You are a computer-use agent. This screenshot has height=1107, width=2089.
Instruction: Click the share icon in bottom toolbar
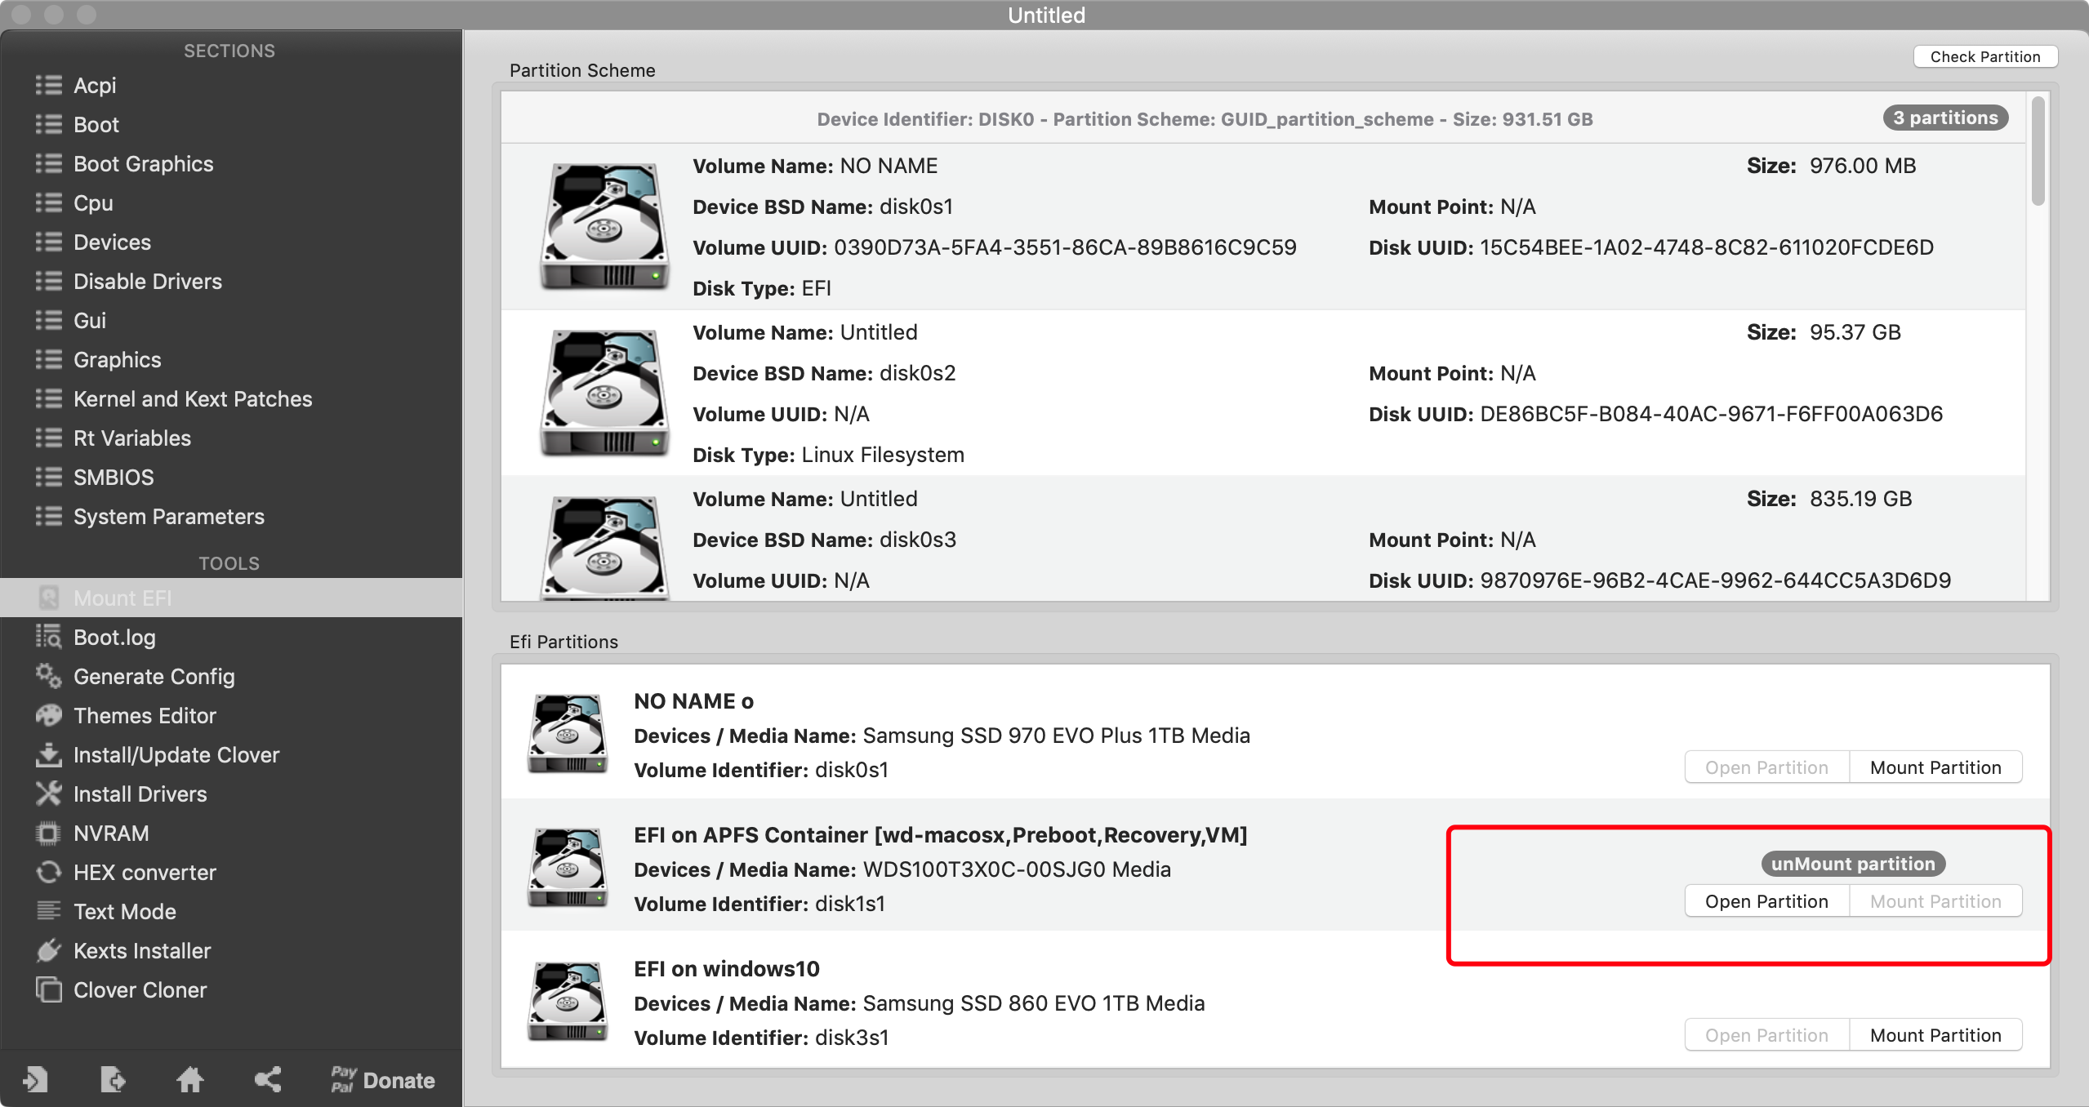[x=268, y=1079]
